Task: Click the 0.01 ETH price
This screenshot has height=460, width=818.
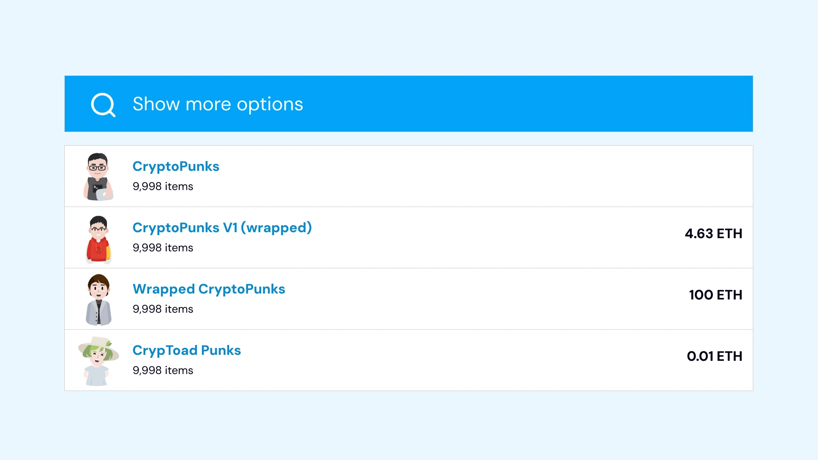Action: click(x=714, y=356)
